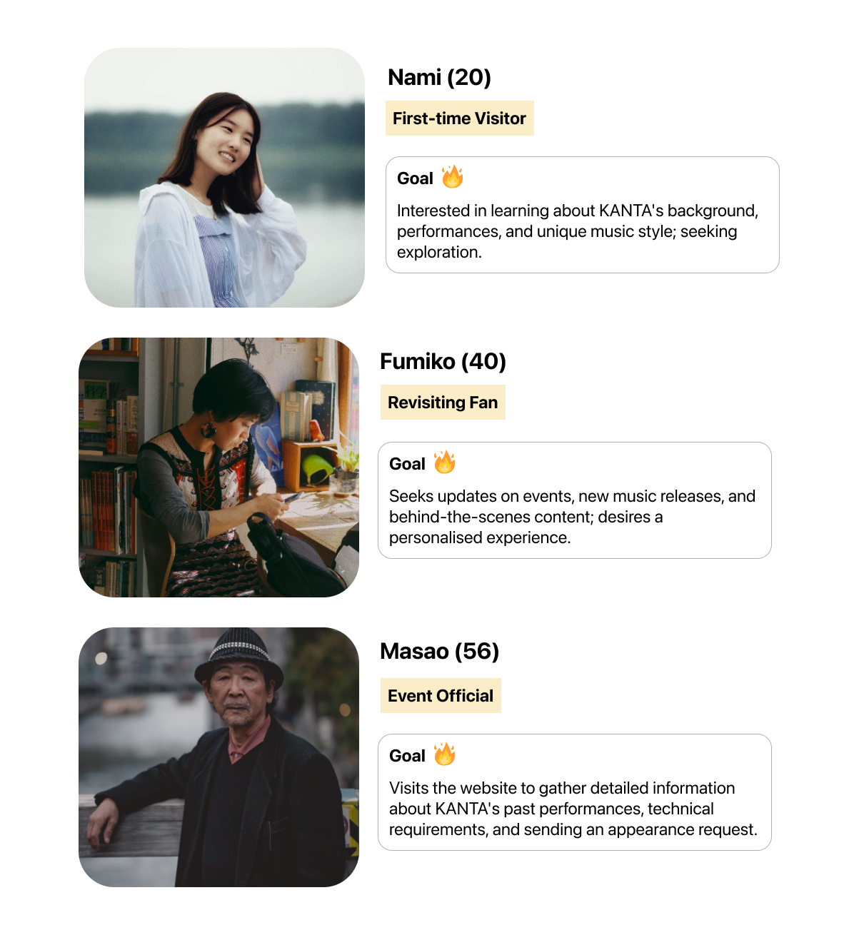Open Masao's portrait with hat
859x935 pixels.
[218, 757]
